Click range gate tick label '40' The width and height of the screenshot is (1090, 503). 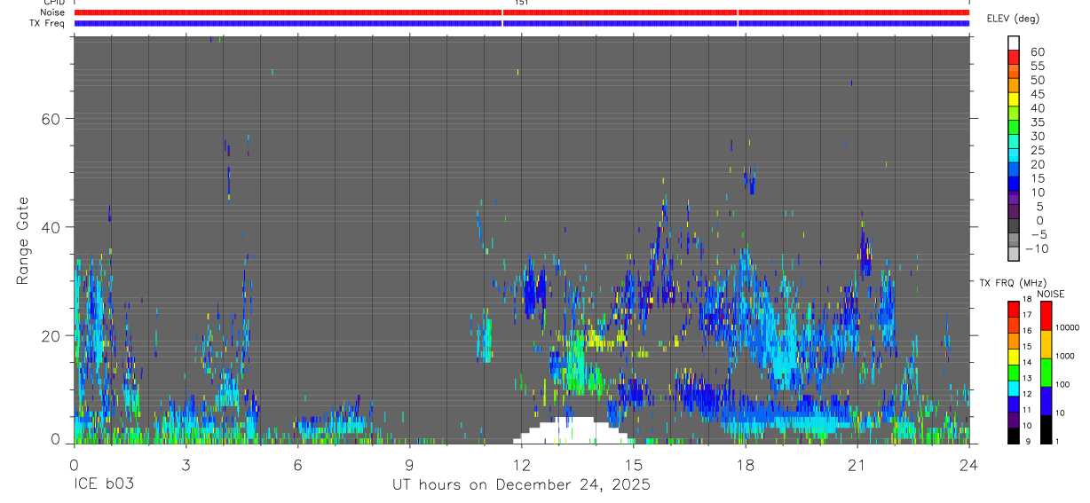tap(50, 227)
